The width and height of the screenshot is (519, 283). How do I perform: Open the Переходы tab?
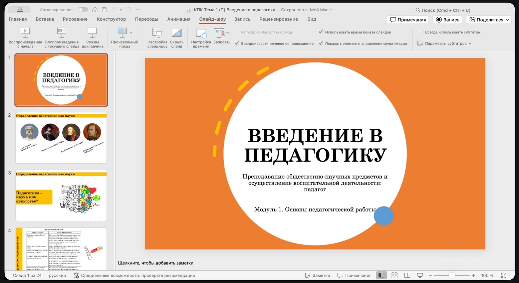(146, 19)
